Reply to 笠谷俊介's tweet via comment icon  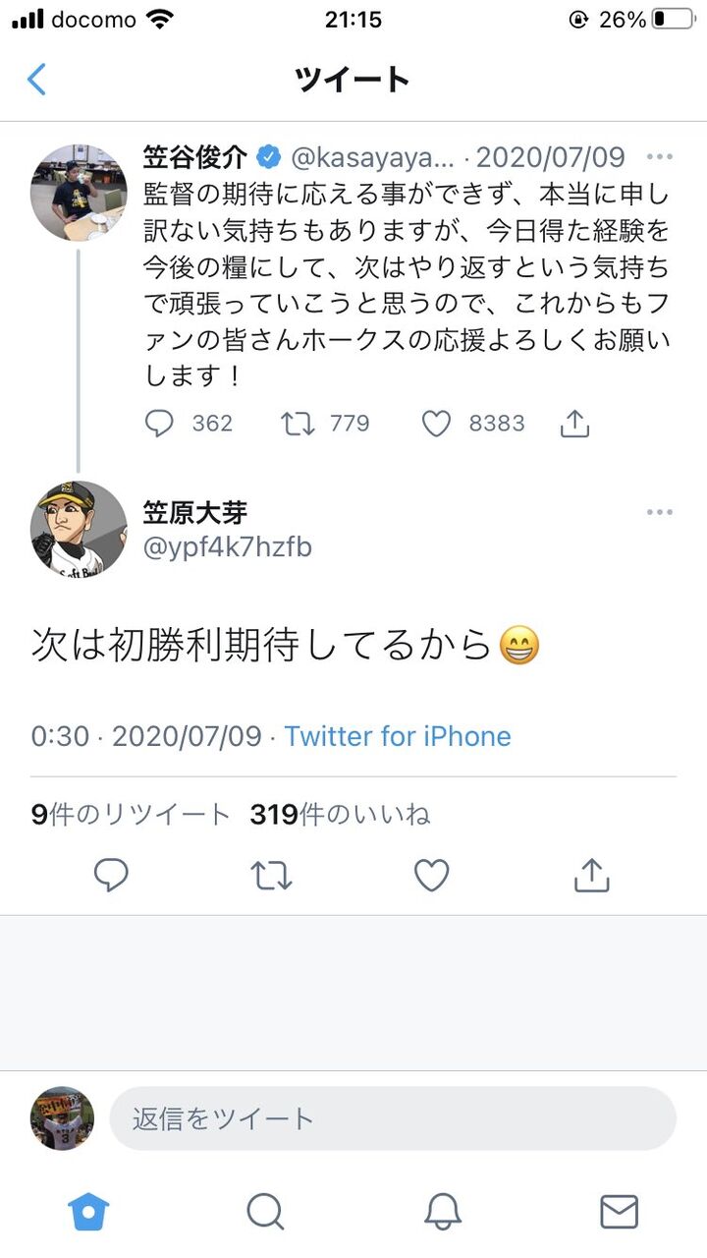tap(159, 424)
